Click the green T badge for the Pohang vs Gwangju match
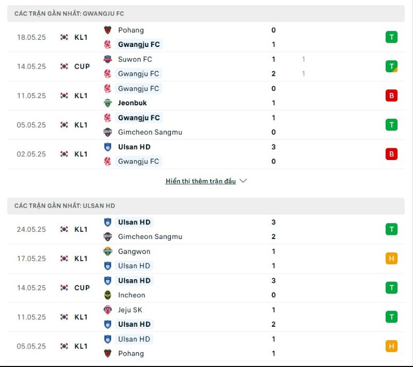The height and width of the screenshot is (367, 413). 391,37
